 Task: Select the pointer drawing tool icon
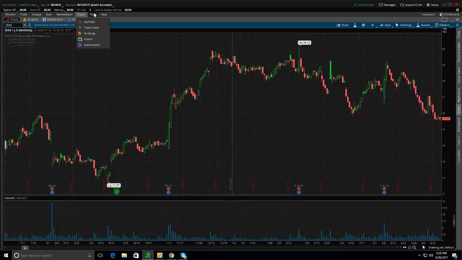coord(424,247)
